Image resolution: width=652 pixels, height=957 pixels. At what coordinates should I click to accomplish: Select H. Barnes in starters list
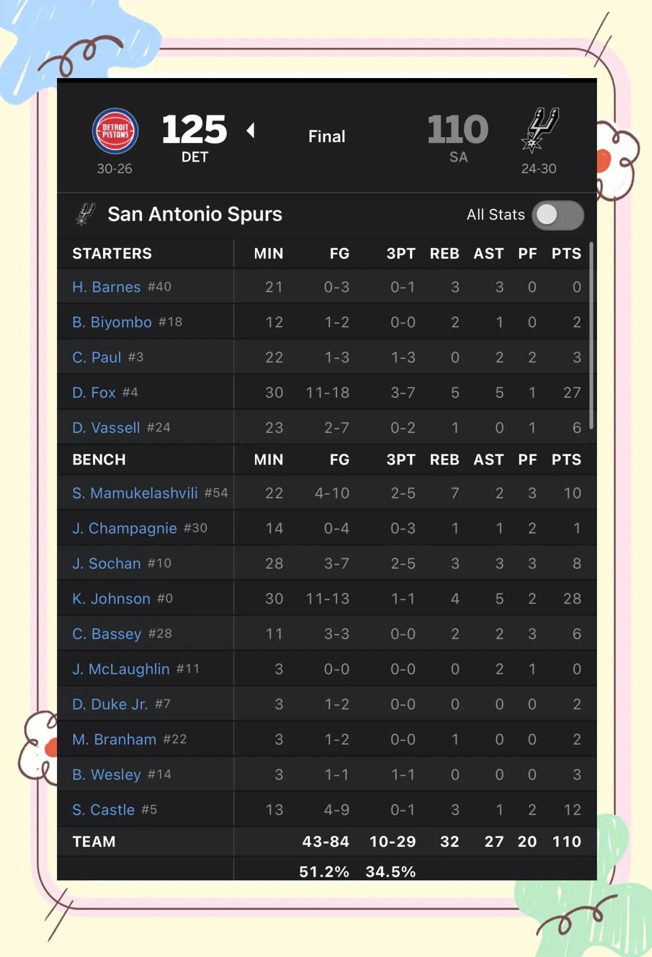click(106, 287)
